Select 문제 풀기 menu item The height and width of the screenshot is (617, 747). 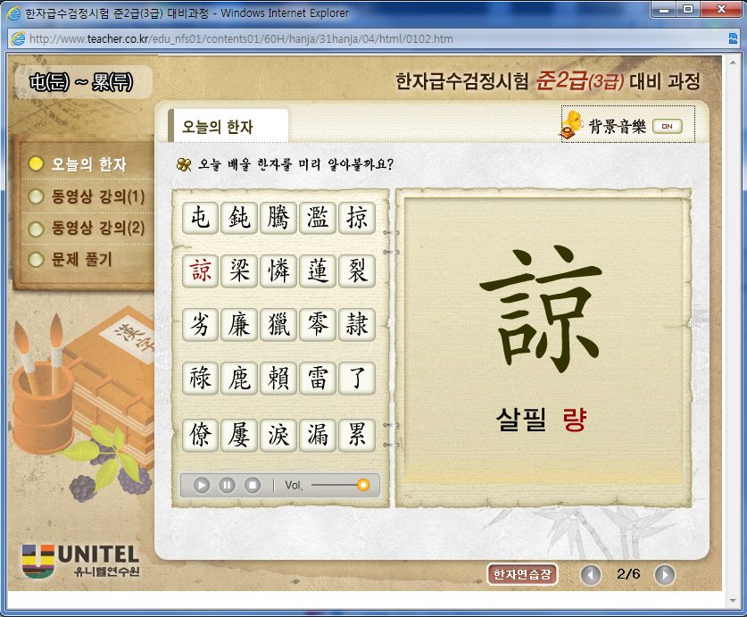coord(71,260)
